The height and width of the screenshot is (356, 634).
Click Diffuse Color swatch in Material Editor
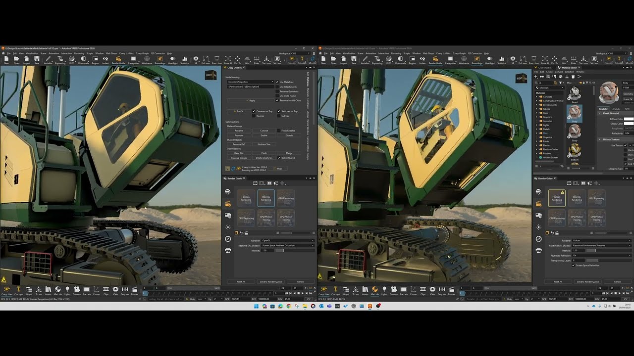pos(629,119)
